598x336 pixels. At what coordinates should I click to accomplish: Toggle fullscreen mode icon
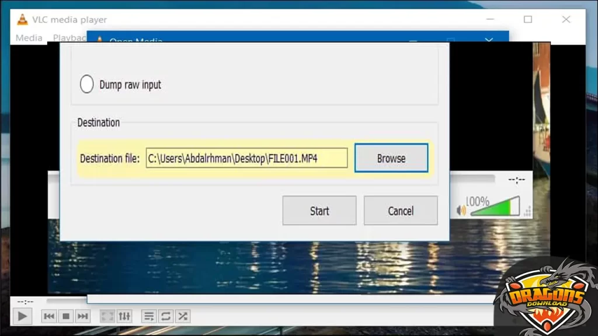coord(107,316)
